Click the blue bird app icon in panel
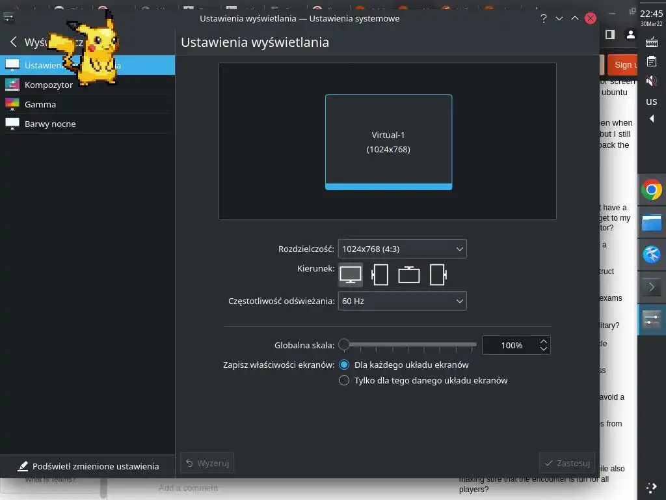The image size is (666, 500). (652, 255)
